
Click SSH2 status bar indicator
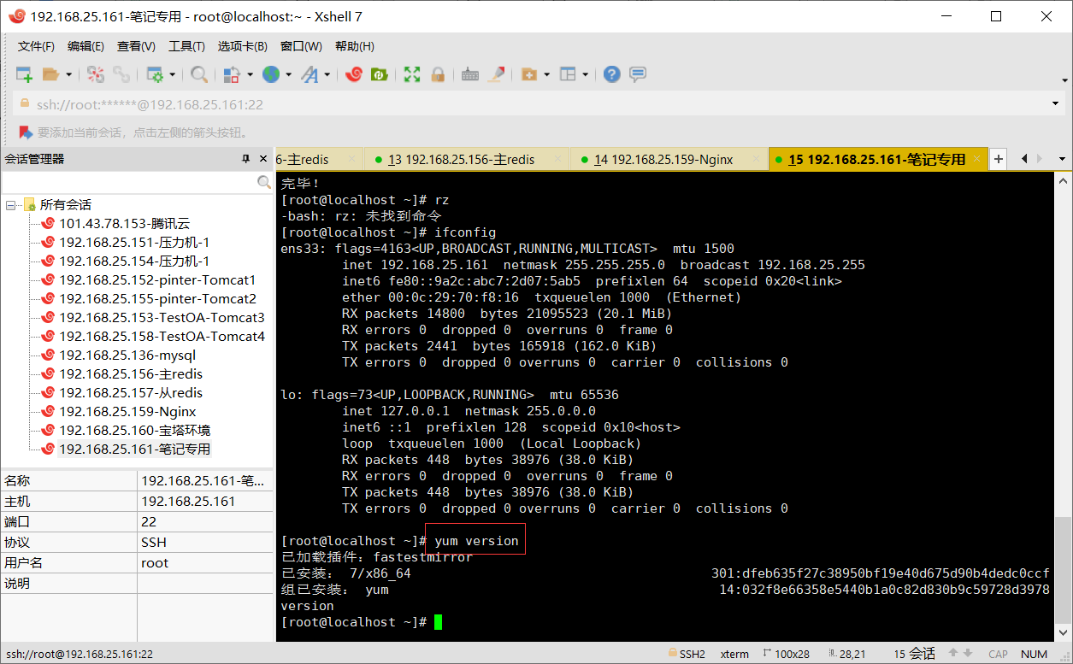(686, 654)
